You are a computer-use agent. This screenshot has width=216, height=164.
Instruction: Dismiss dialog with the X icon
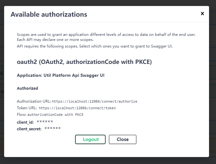click(202, 14)
